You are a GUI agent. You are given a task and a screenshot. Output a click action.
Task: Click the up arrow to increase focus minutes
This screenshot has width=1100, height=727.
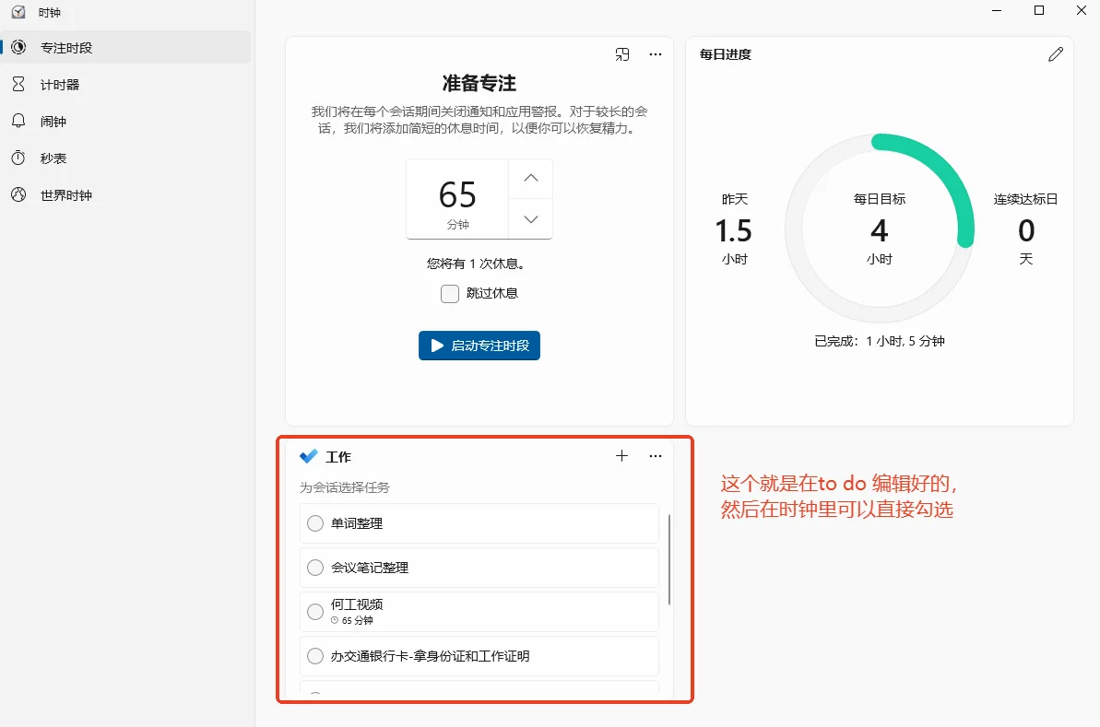point(530,178)
